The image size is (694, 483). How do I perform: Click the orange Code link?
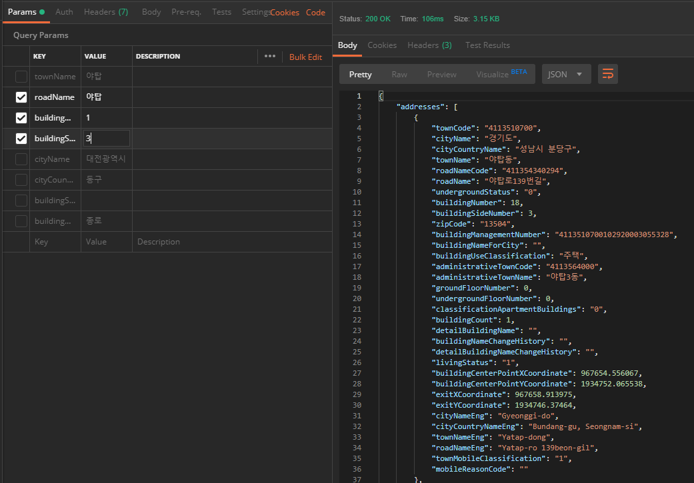tap(315, 13)
